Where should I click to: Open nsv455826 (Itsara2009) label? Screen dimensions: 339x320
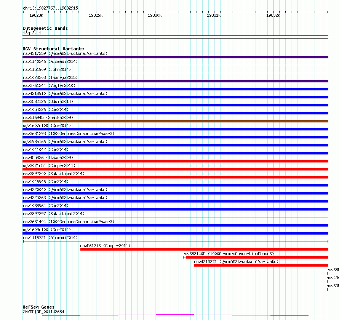[48, 158]
